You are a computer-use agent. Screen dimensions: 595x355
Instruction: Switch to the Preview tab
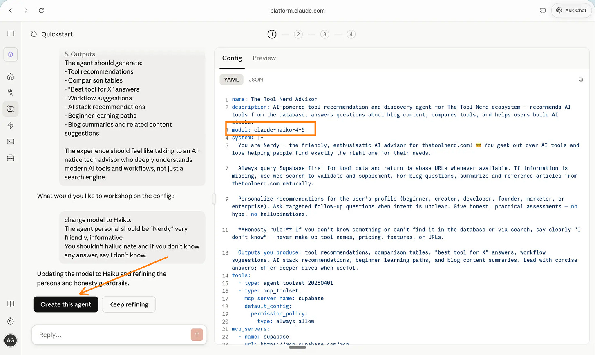click(x=264, y=58)
